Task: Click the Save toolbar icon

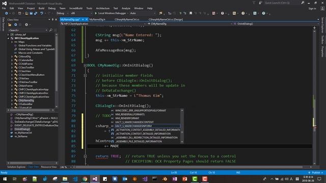Action: coord(31,13)
